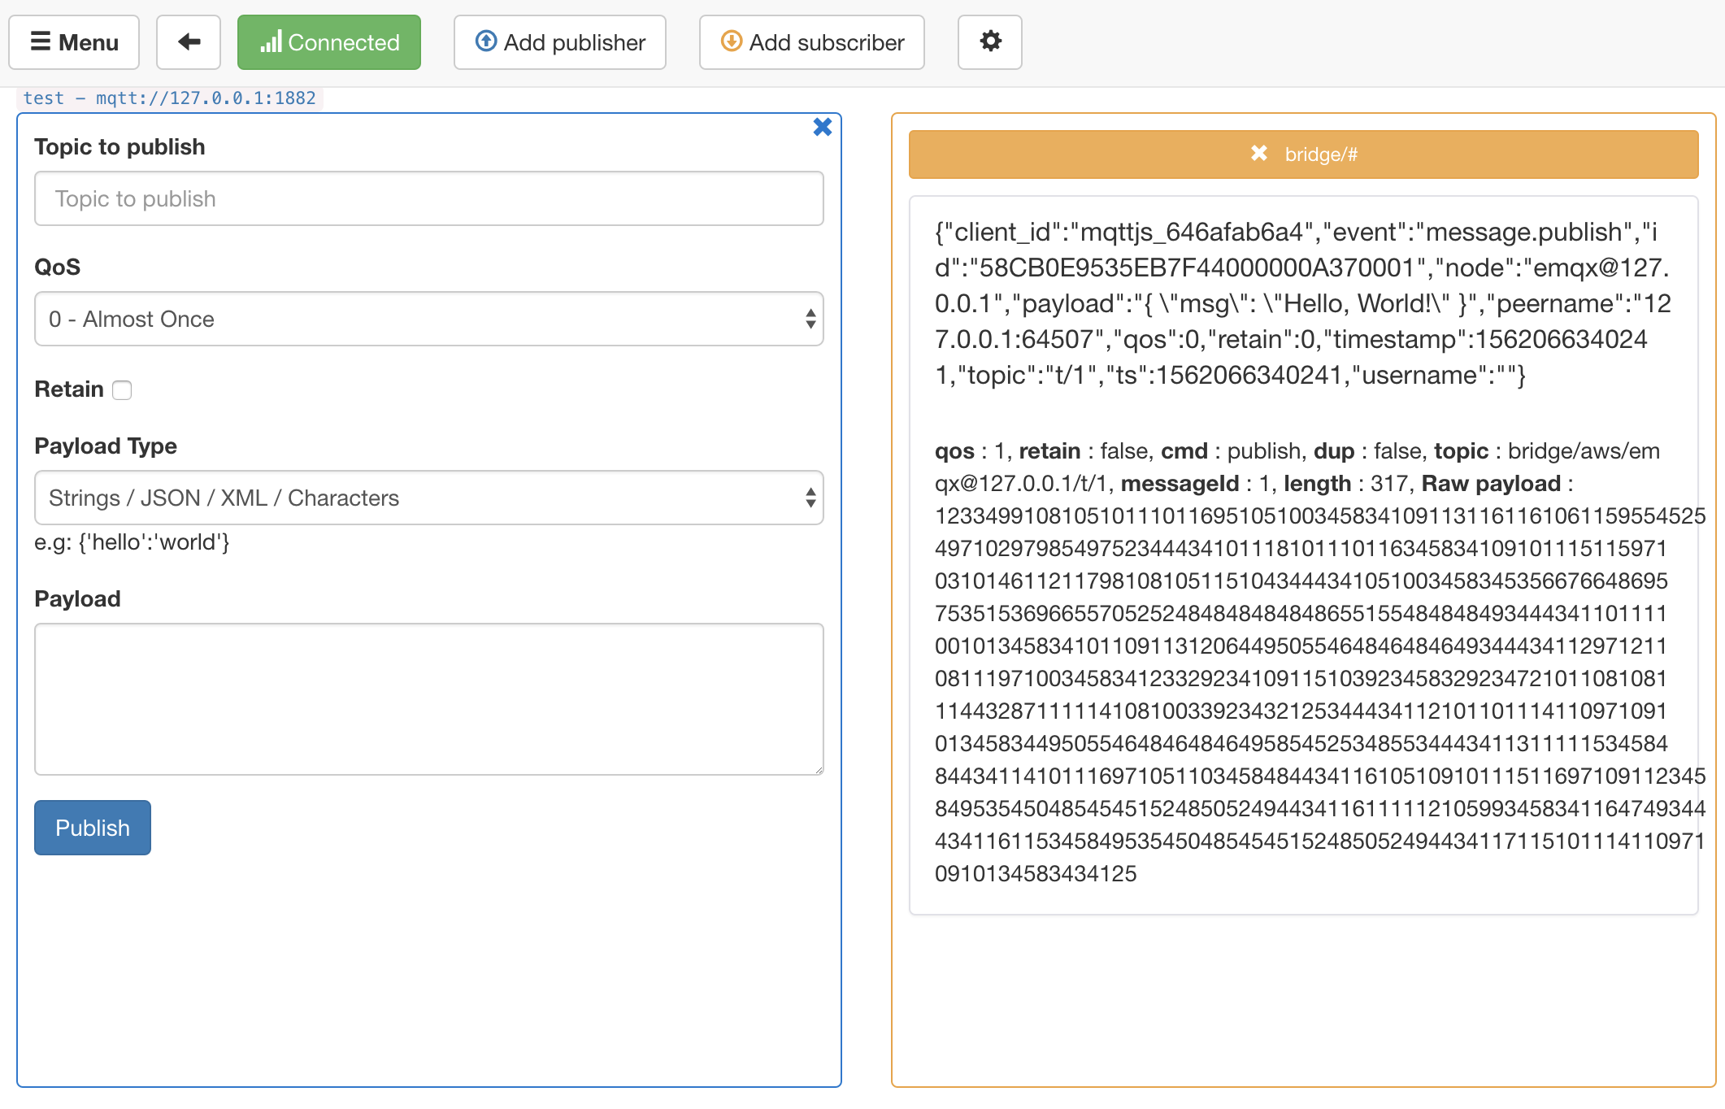The width and height of the screenshot is (1725, 1109).
Task: Click the signal bars icon in Connected
Action: pos(271,41)
